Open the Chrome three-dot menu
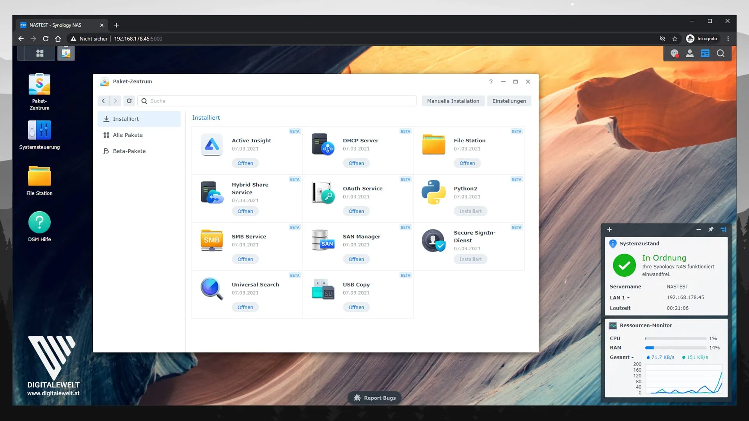Viewport: 749px width, 421px height. 728,39
